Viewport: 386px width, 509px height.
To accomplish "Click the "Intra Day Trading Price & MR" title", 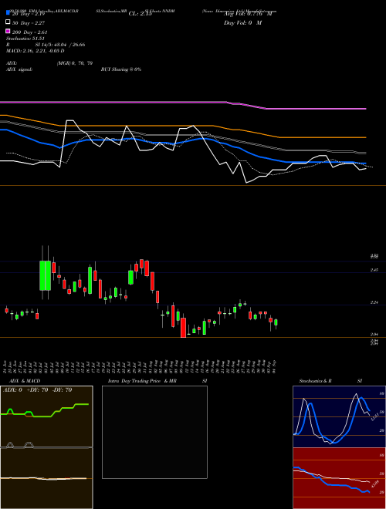I will pos(142,381).
